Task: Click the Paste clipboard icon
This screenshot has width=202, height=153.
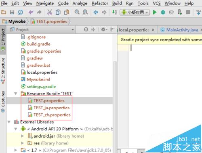Action: [67, 12]
